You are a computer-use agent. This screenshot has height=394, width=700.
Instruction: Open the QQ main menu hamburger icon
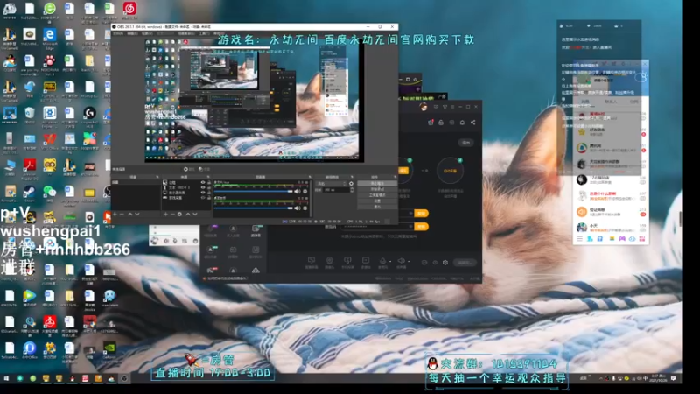coord(579,239)
